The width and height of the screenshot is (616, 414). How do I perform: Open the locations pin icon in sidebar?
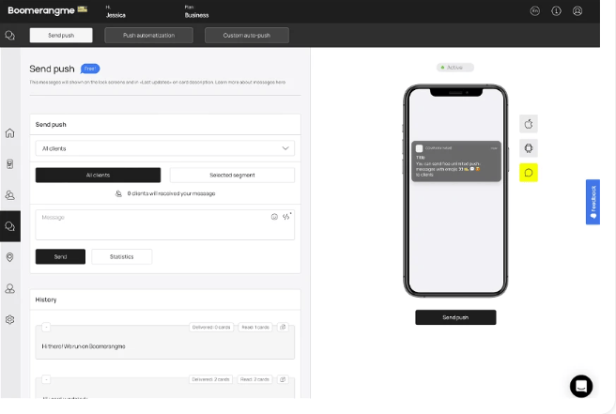pos(9,257)
